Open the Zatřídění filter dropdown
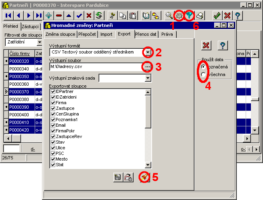 40,42
